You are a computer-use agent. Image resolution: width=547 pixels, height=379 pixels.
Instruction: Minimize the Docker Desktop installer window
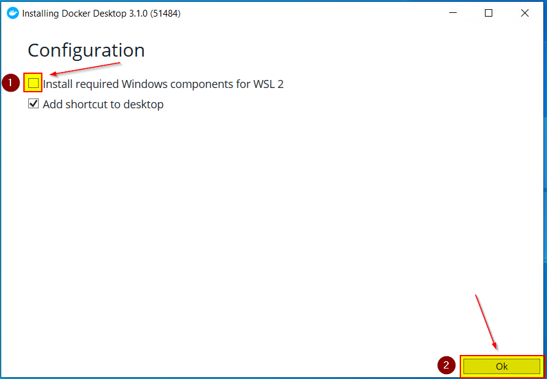click(x=453, y=14)
